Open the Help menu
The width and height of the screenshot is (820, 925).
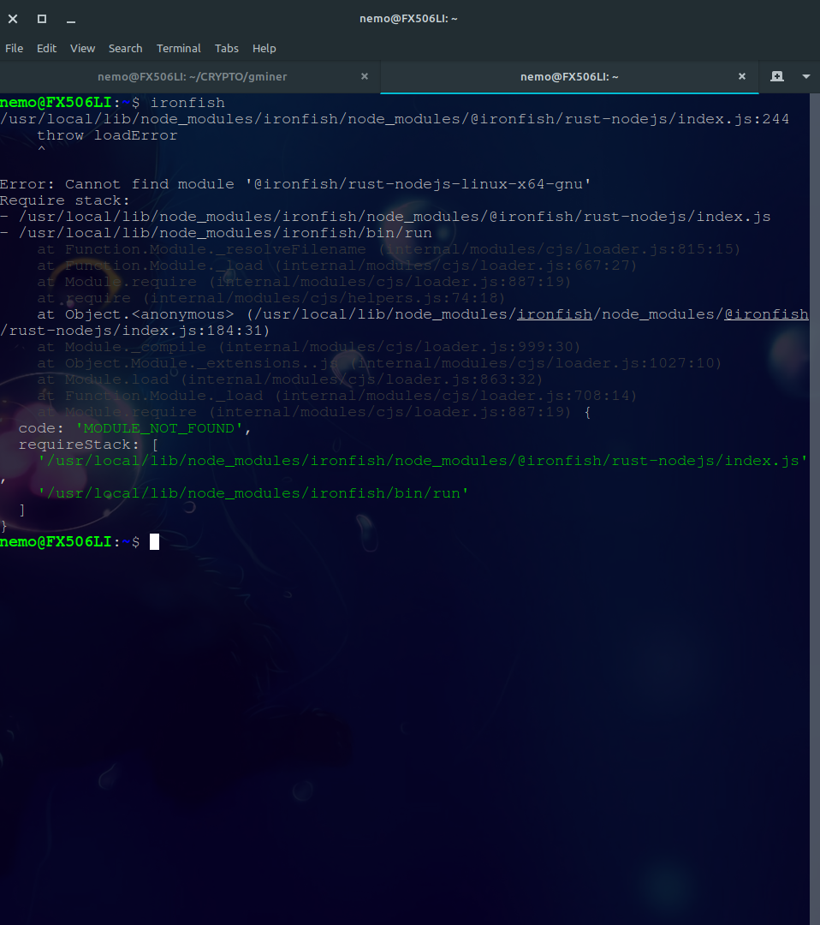point(264,48)
